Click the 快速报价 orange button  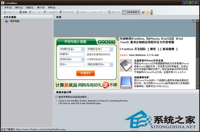[x=85, y=73]
